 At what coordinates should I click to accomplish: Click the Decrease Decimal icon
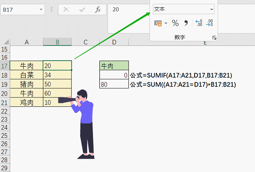click(x=209, y=23)
